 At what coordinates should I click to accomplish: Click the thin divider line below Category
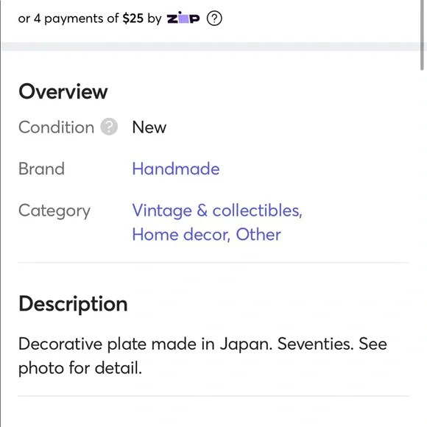coord(213,263)
